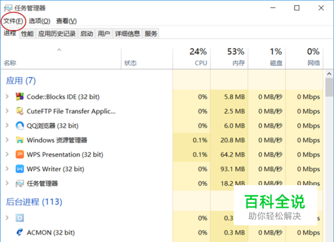The height and width of the screenshot is (242, 334).
Task: Switch to the 服务 tab
Action: [x=151, y=33]
